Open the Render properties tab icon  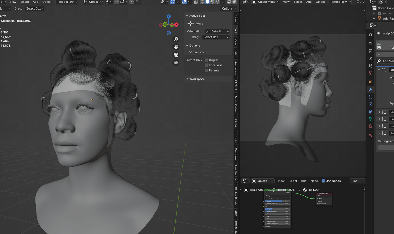(370, 44)
